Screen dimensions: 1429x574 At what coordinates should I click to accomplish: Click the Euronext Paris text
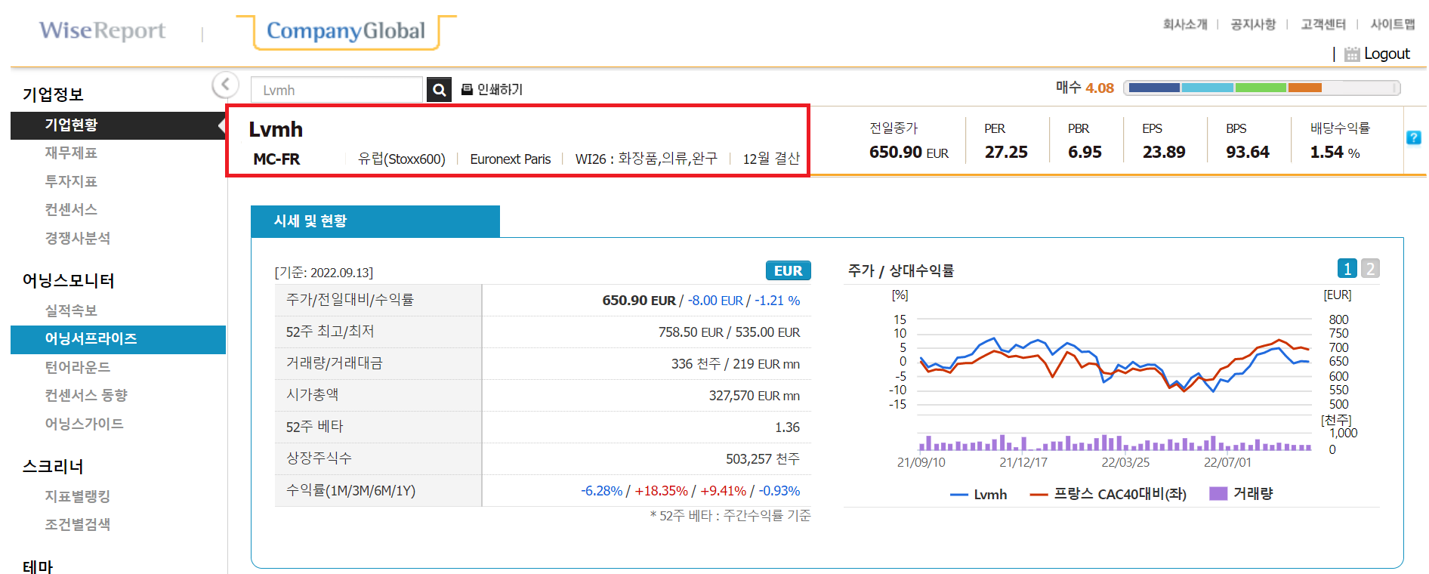pyautogui.click(x=511, y=159)
